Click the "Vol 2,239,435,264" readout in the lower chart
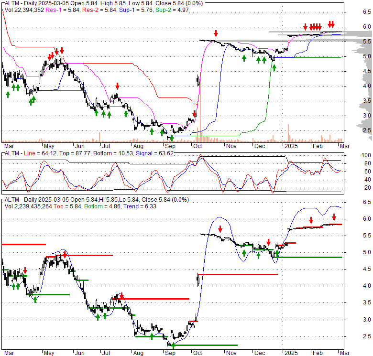The width and height of the screenshot is (373, 356). [x=28, y=206]
